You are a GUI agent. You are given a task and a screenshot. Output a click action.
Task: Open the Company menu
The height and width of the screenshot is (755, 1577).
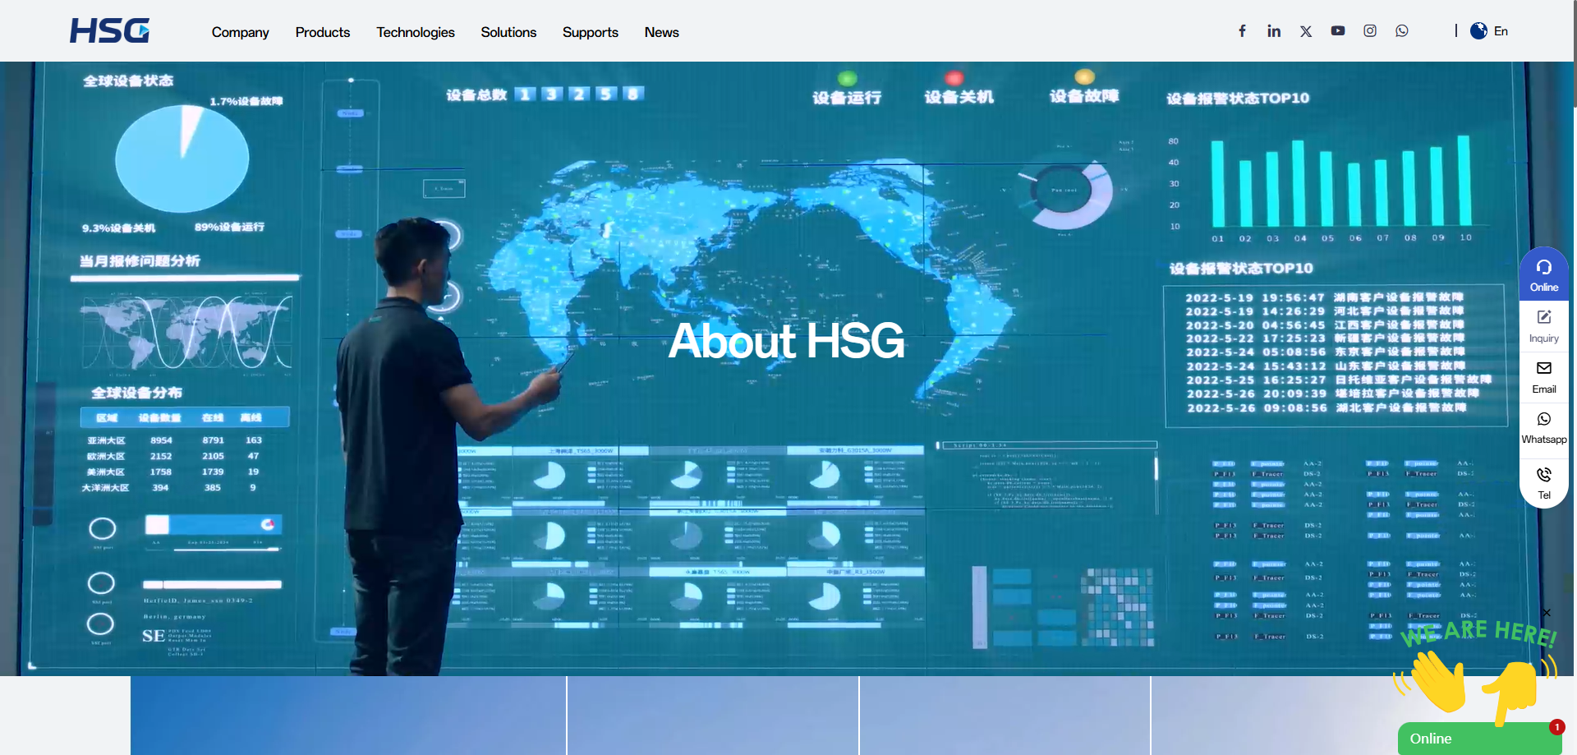coord(240,32)
